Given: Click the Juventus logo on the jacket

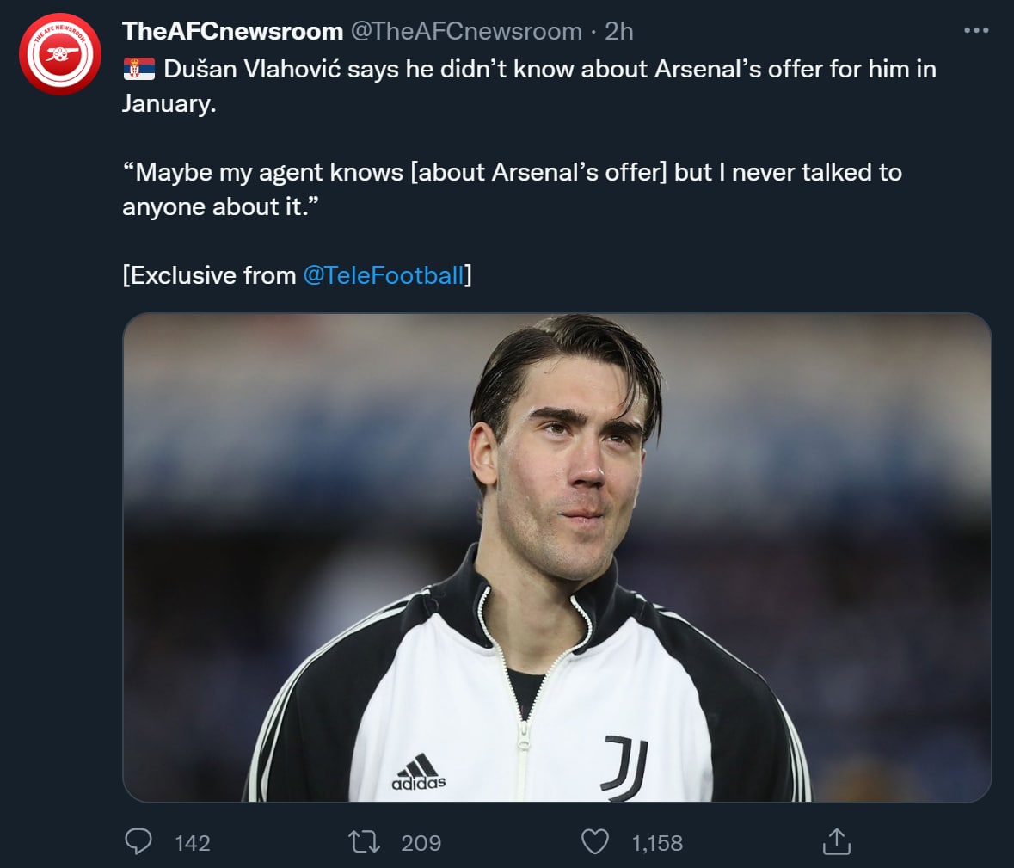Looking at the screenshot, I should [x=625, y=765].
